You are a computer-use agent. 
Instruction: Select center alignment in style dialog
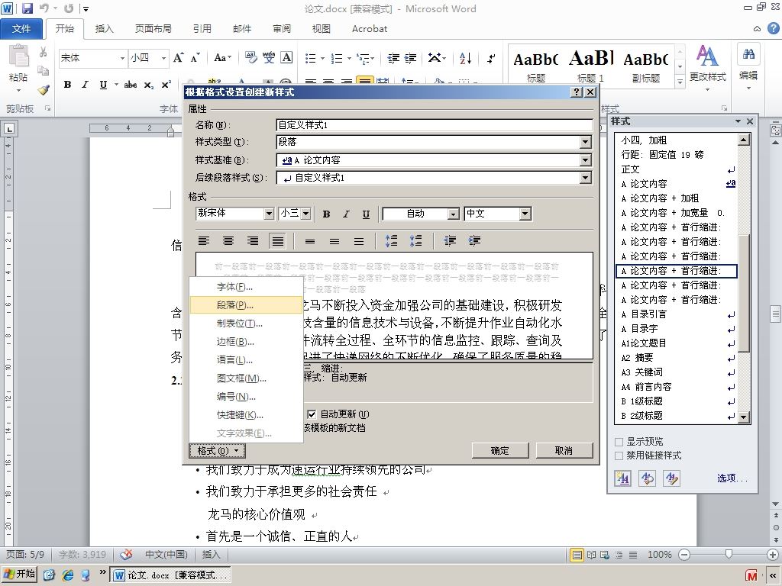coord(228,241)
